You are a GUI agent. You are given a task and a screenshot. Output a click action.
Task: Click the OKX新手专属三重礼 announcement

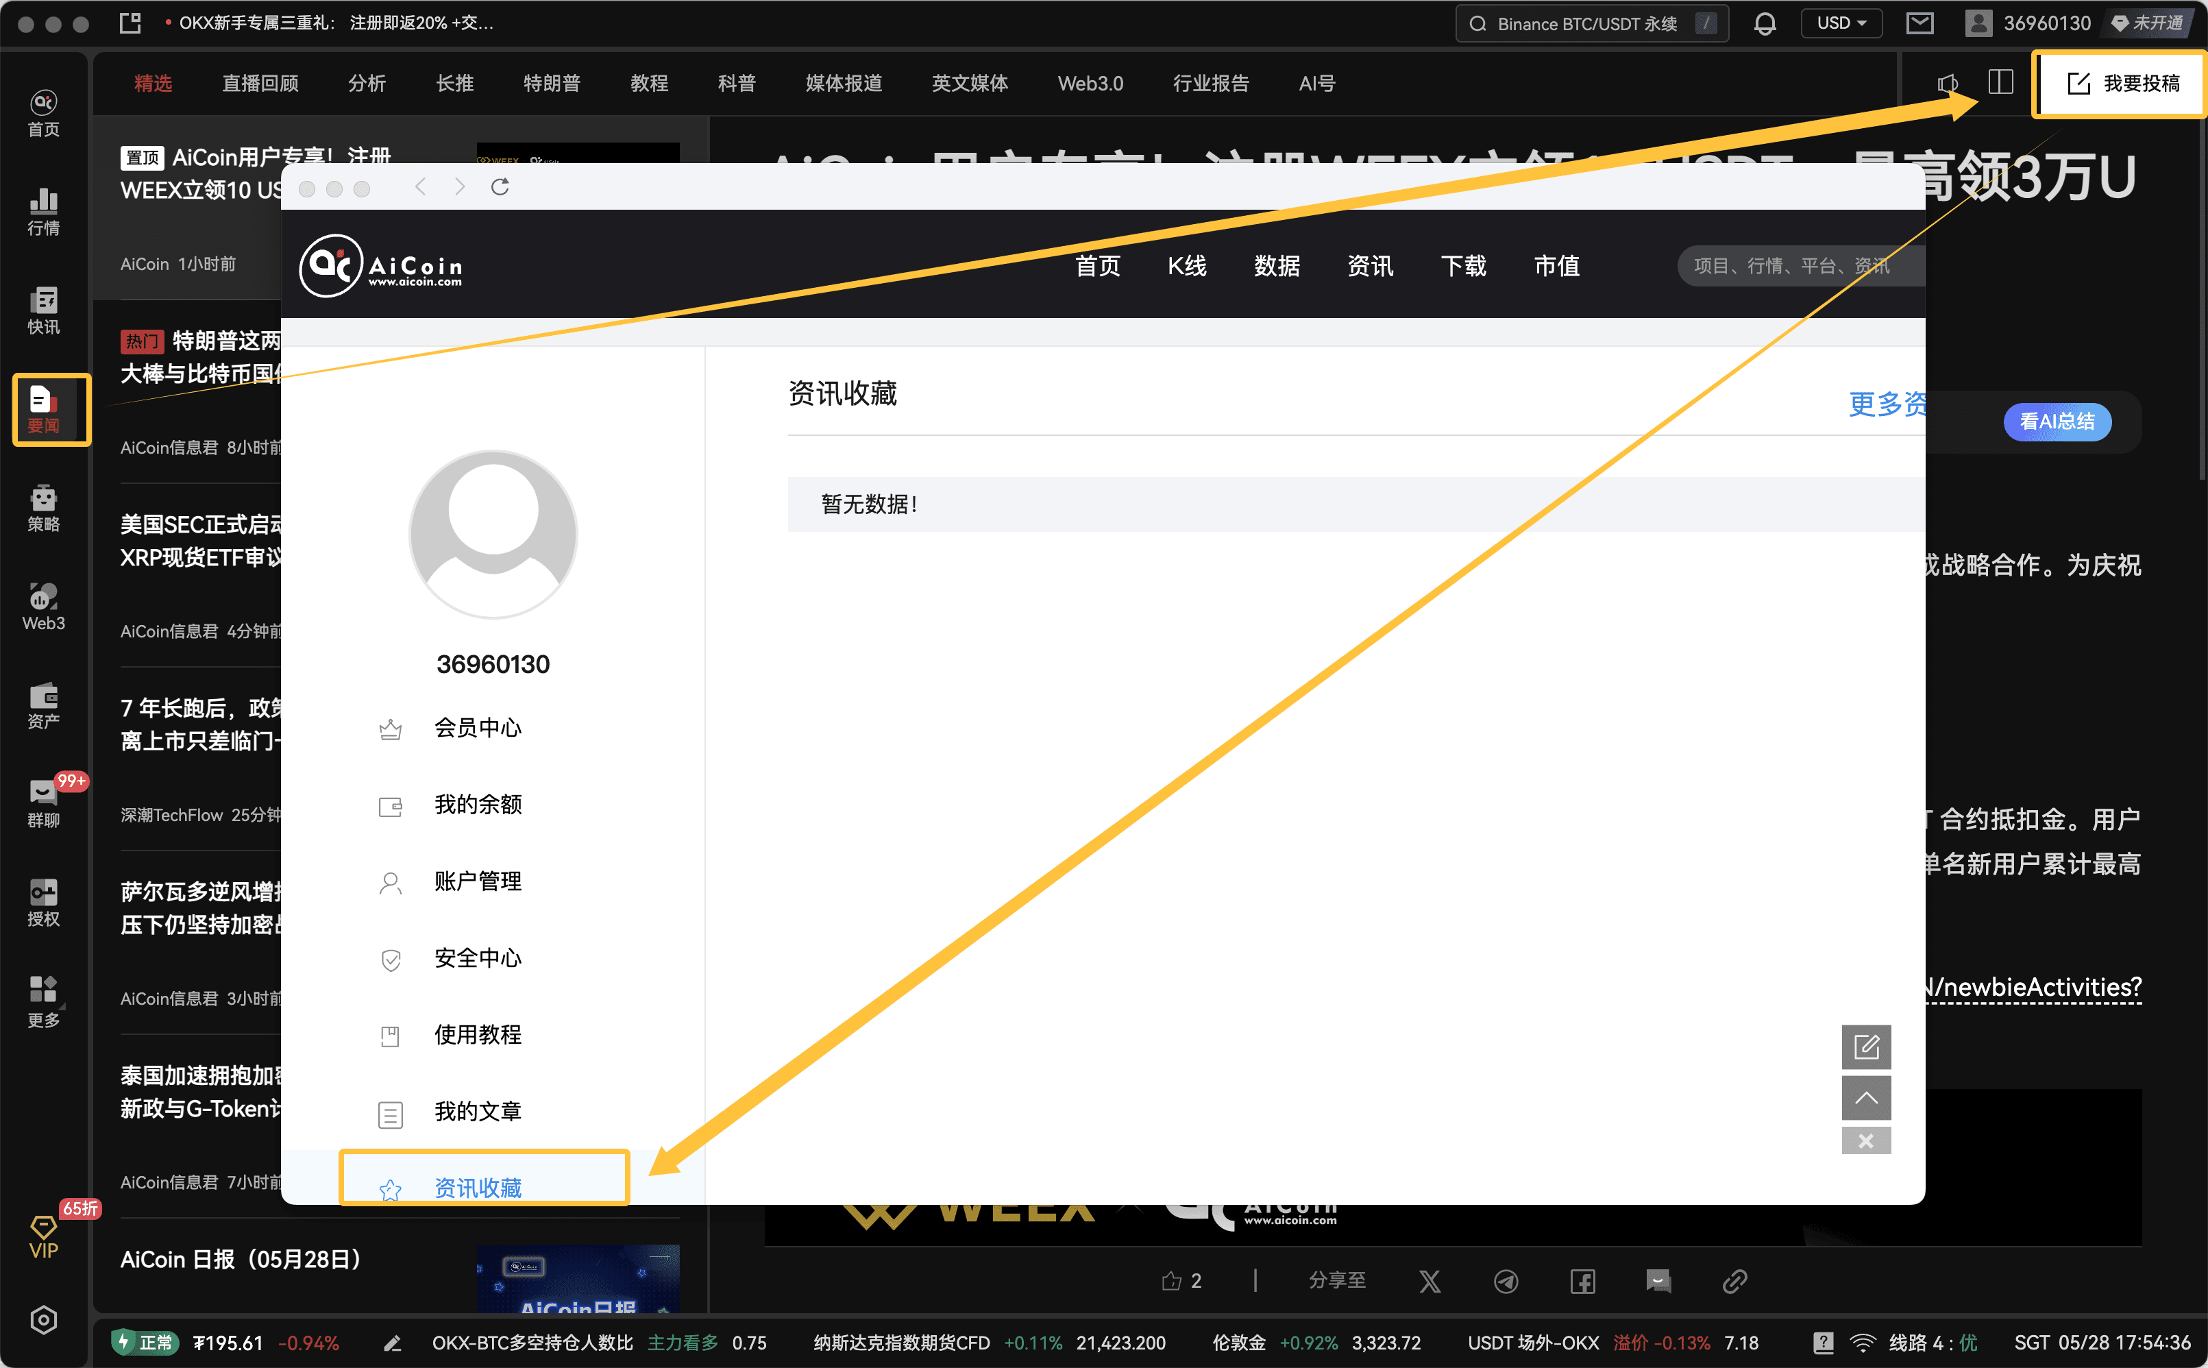[336, 23]
